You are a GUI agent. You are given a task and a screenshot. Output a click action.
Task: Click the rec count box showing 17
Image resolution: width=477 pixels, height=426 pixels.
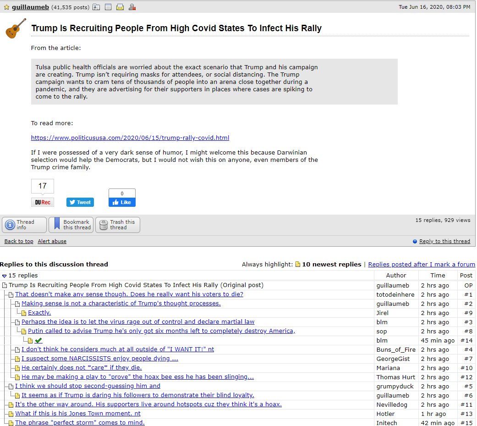click(x=43, y=186)
